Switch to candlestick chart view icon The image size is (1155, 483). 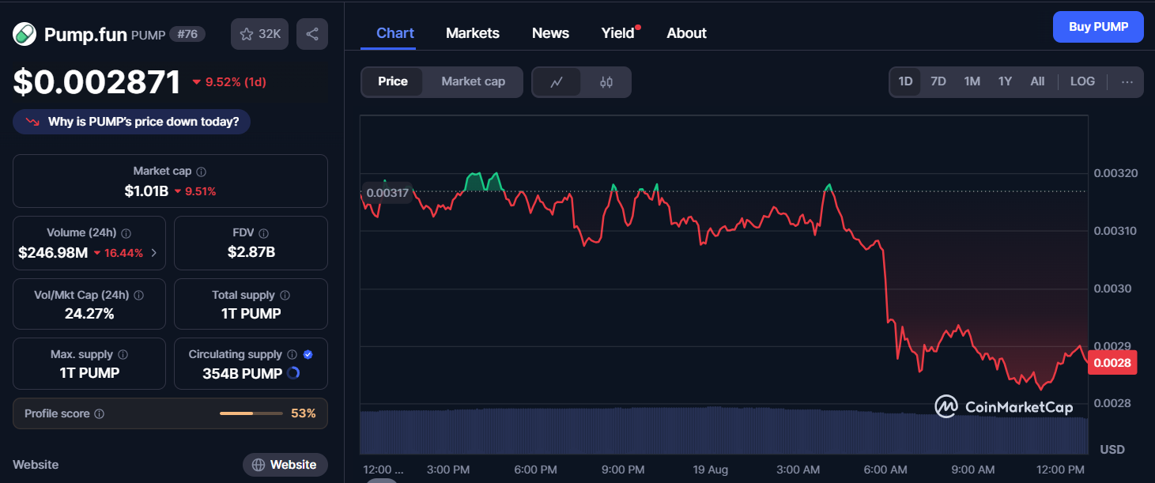tap(606, 81)
